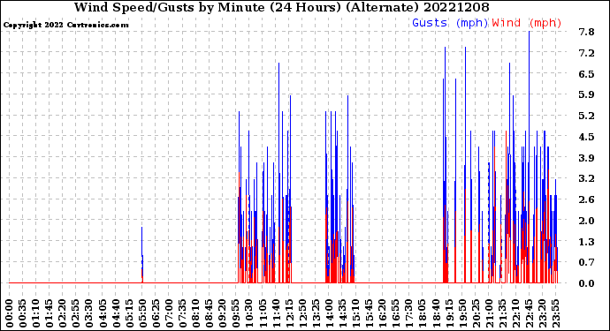
Task: Select the 17:30 x-axis label
Action: coord(408,313)
